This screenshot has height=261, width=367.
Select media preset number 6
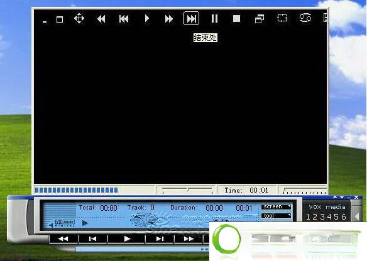pyautogui.click(x=344, y=217)
